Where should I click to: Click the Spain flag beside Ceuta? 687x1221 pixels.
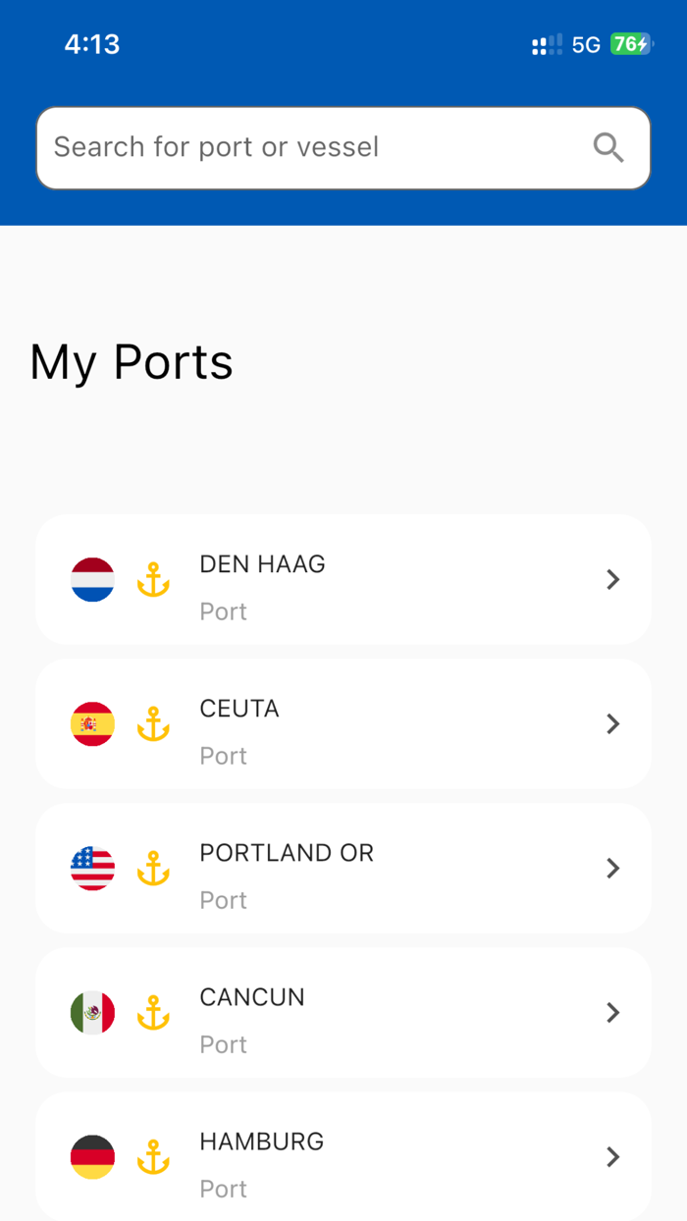pyautogui.click(x=92, y=724)
